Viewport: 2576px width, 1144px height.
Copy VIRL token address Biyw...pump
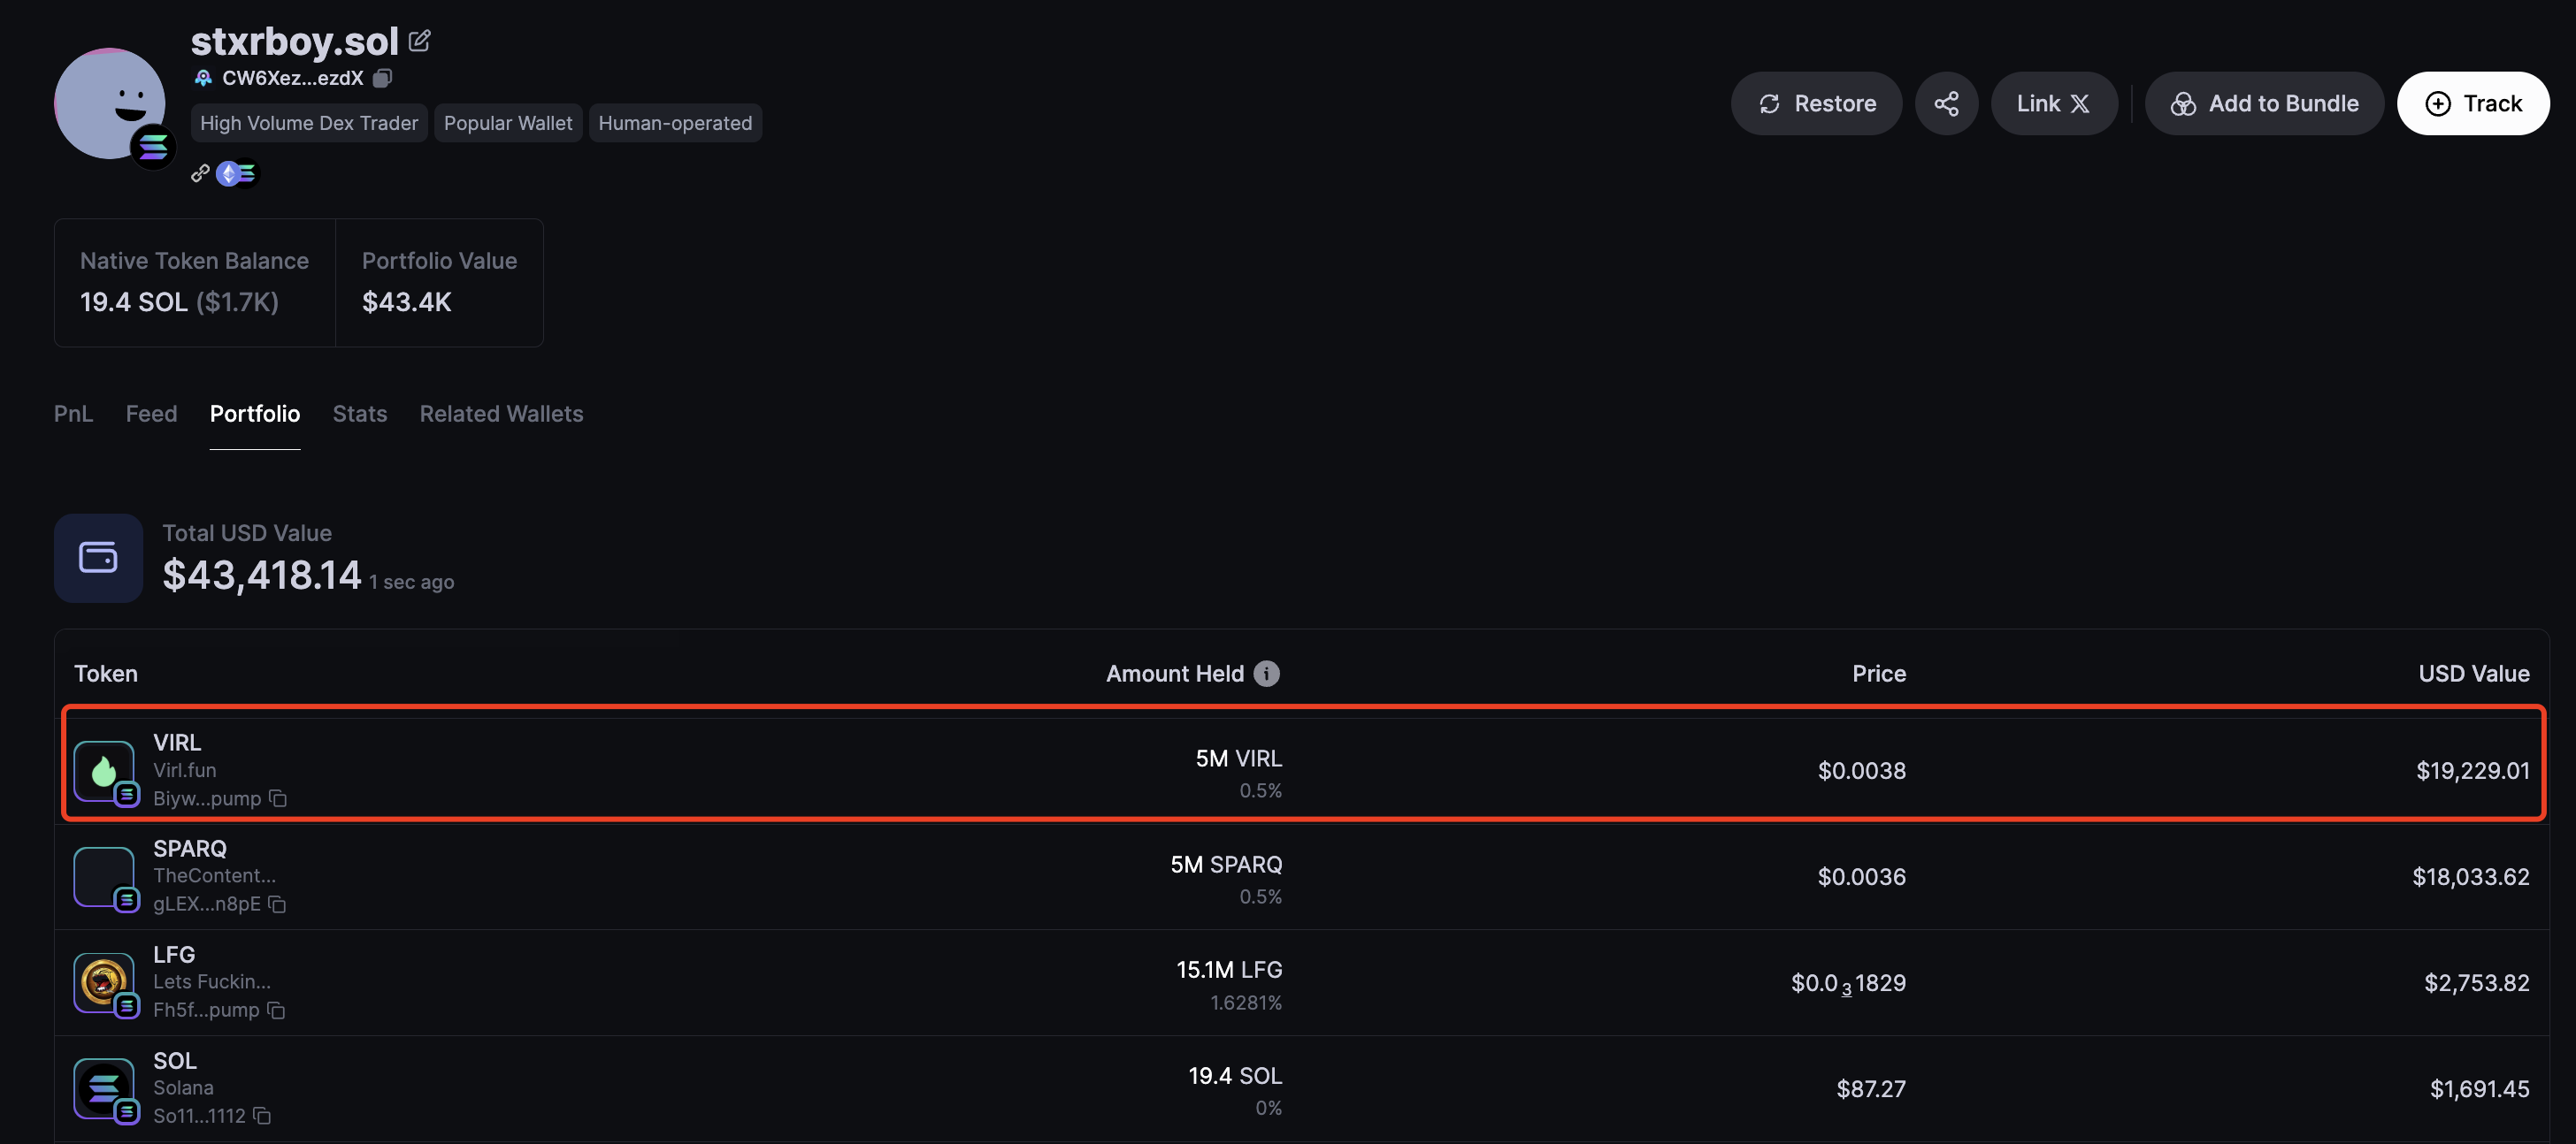278,798
